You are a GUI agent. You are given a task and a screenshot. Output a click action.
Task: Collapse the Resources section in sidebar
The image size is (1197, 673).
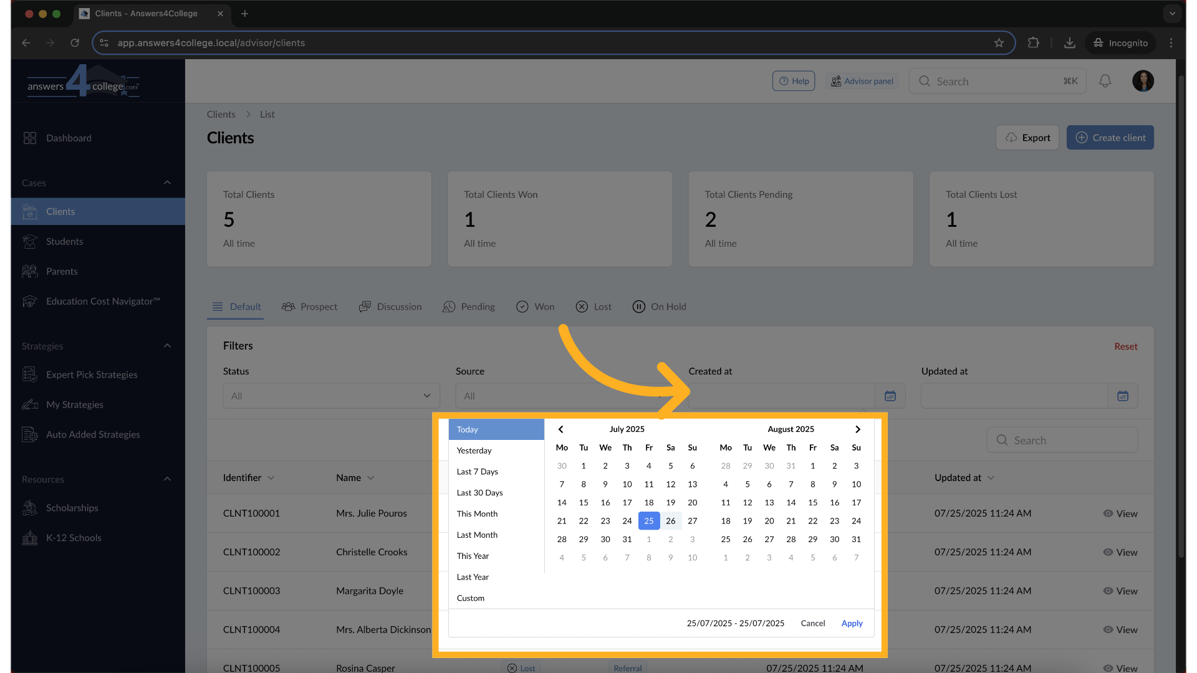tap(167, 479)
